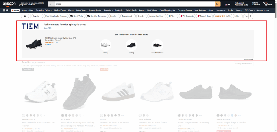This screenshot has width=277, height=132.
Task: Expand the Department filter dropdown
Action: click(x=128, y=16)
